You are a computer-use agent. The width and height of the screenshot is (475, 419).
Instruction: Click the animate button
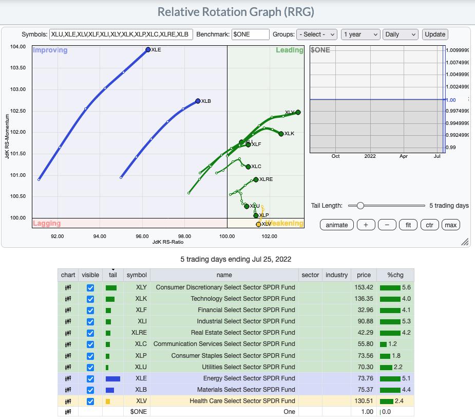(336, 225)
